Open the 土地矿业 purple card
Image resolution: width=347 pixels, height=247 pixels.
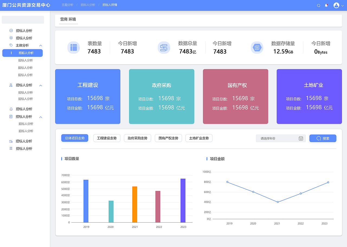pos(309,97)
